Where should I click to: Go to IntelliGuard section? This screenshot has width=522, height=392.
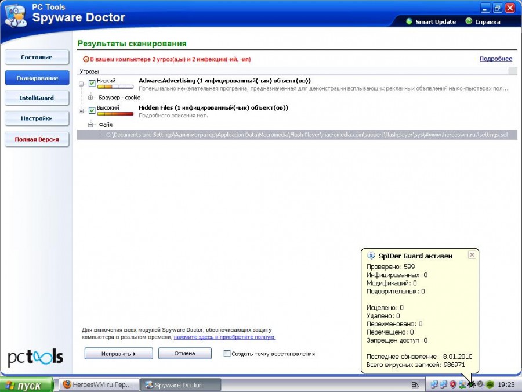37,98
